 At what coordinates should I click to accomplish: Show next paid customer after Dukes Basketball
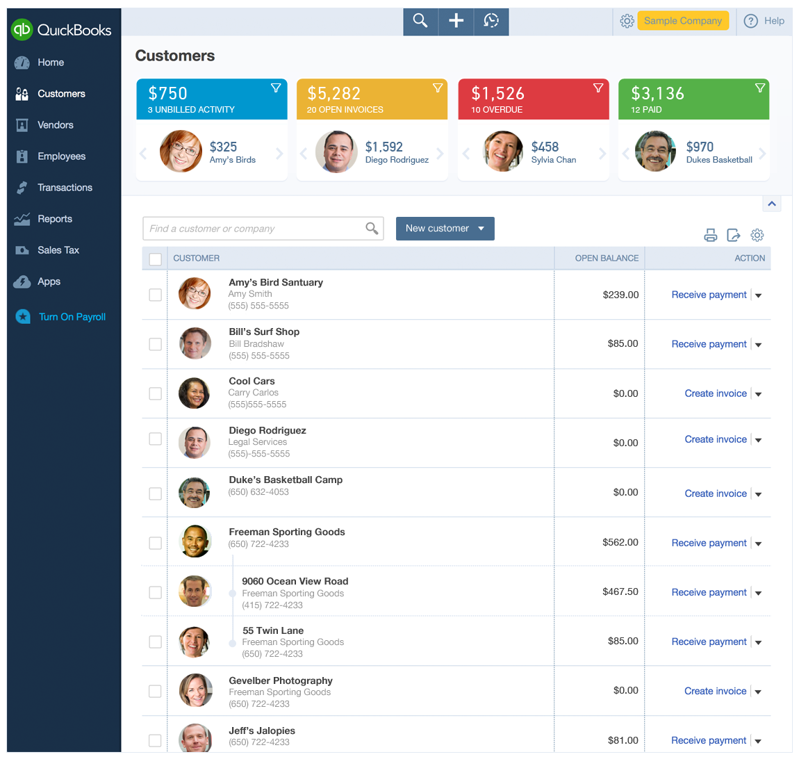(762, 154)
